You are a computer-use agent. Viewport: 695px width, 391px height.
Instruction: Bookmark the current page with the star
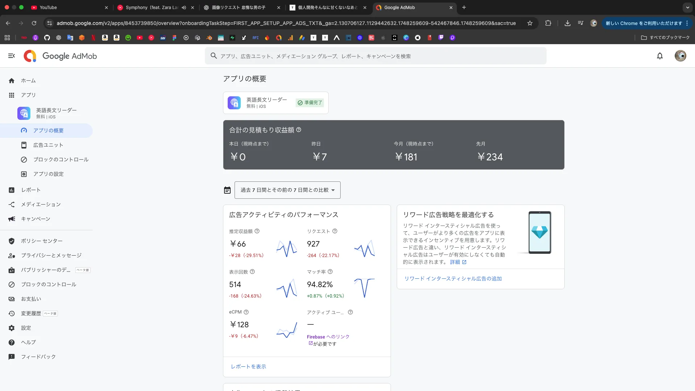(530, 23)
